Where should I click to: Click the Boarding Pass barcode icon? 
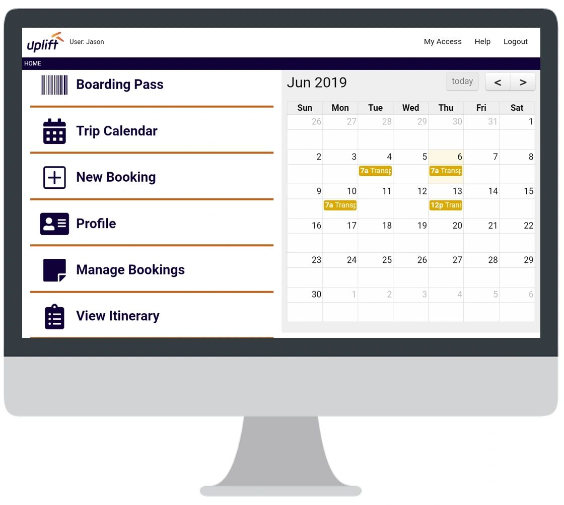point(54,85)
